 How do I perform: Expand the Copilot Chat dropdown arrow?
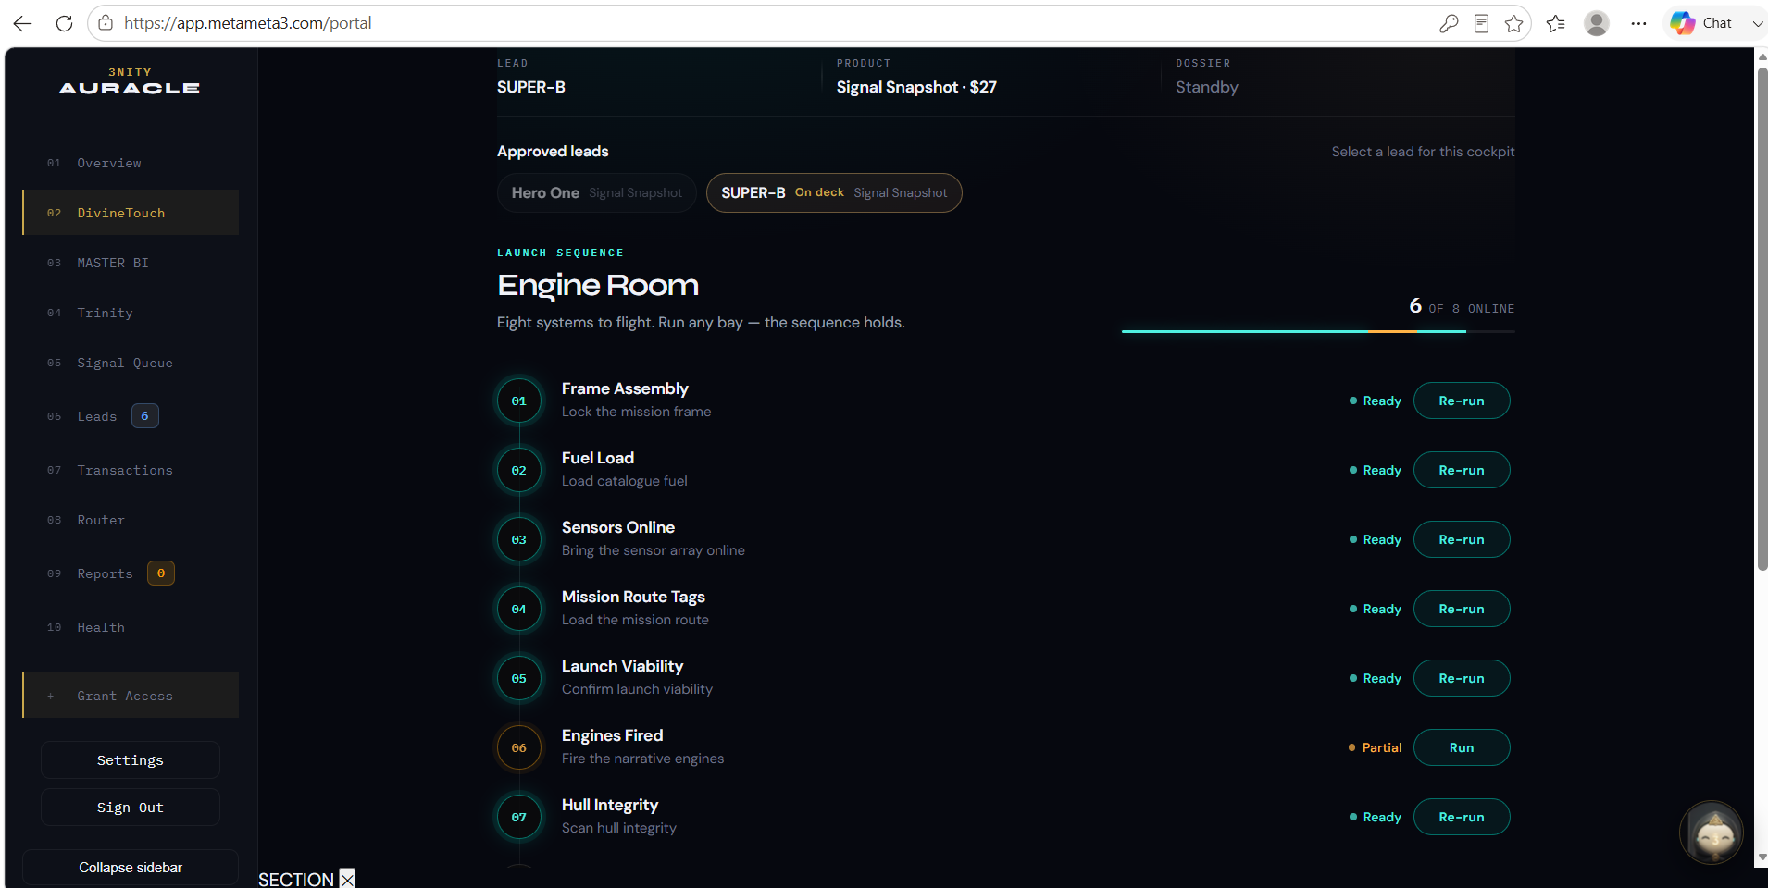[x=1757, y=23]
